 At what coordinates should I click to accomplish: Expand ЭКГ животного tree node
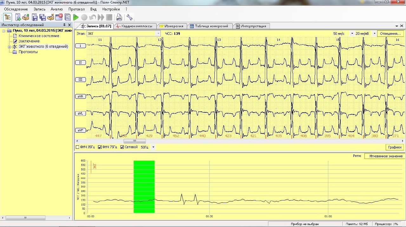tap(10, 47)
